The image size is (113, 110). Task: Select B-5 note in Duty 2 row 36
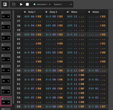[48, 16]
